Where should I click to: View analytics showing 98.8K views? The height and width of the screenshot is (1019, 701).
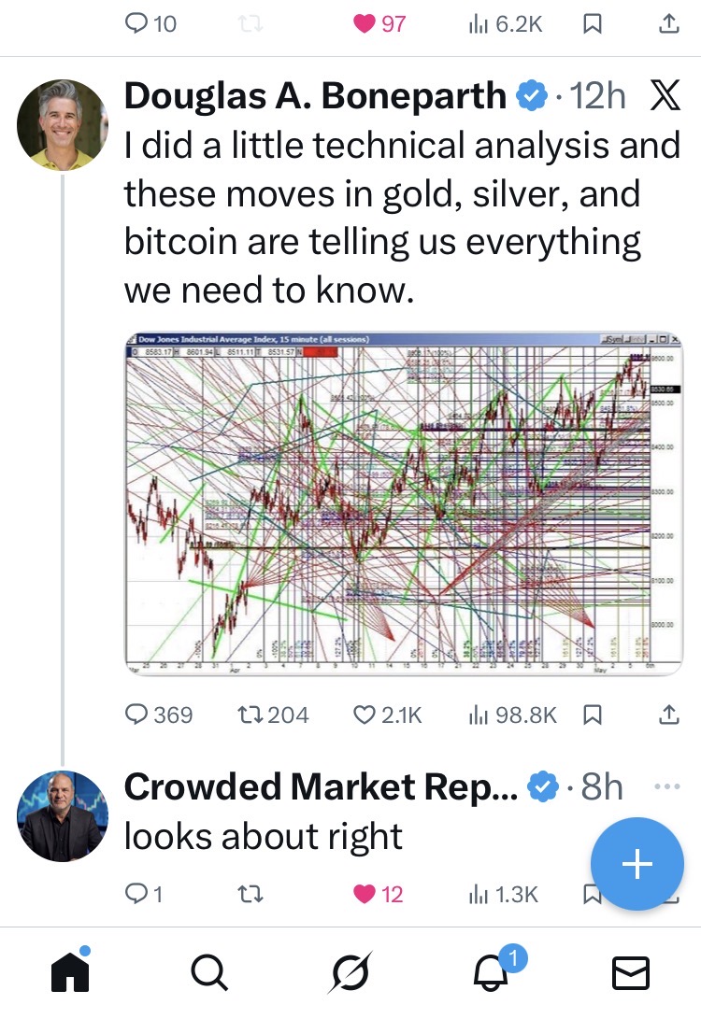510,715
